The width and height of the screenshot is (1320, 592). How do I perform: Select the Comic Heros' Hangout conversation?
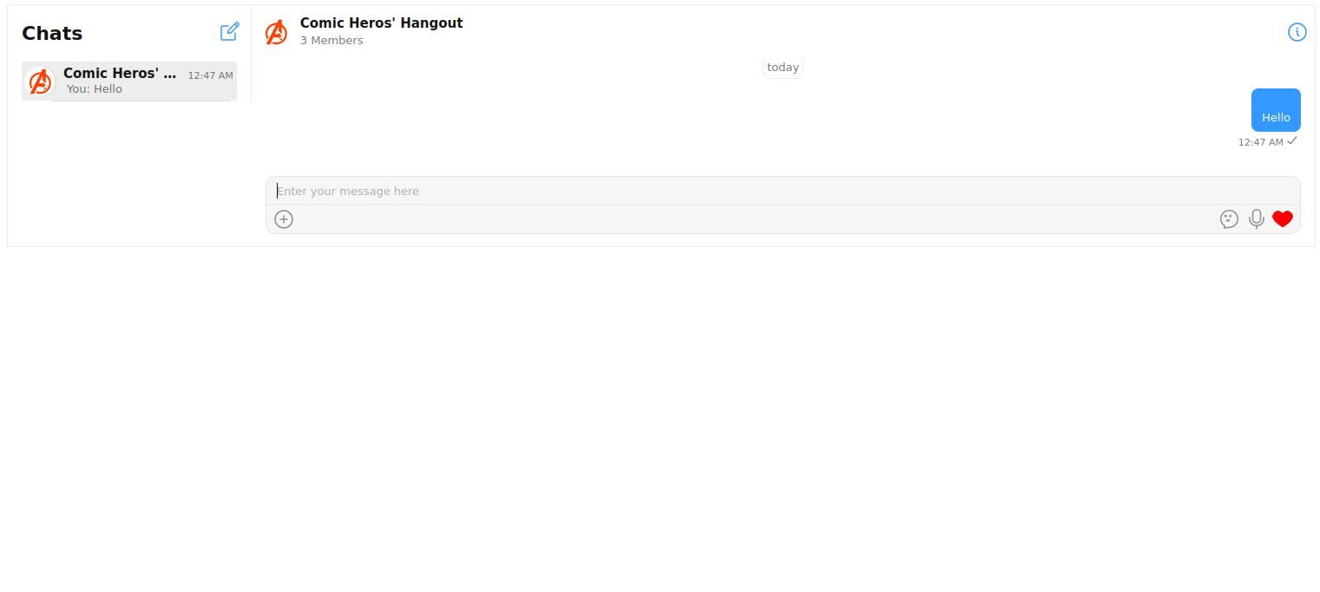128,81
